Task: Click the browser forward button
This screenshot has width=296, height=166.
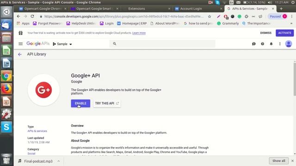Action: (25, 17)
